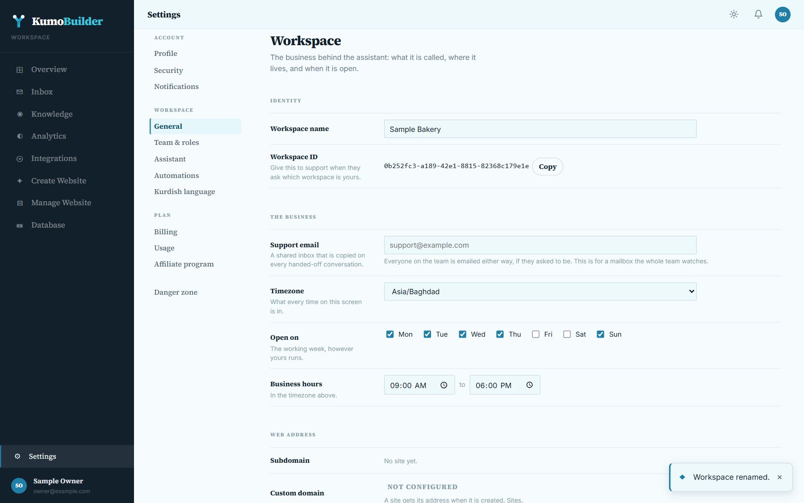The width and height of the screenshot is (804, 503).
Task: Click the Knowledge icon in sidebar
Action: pos(20,114)
